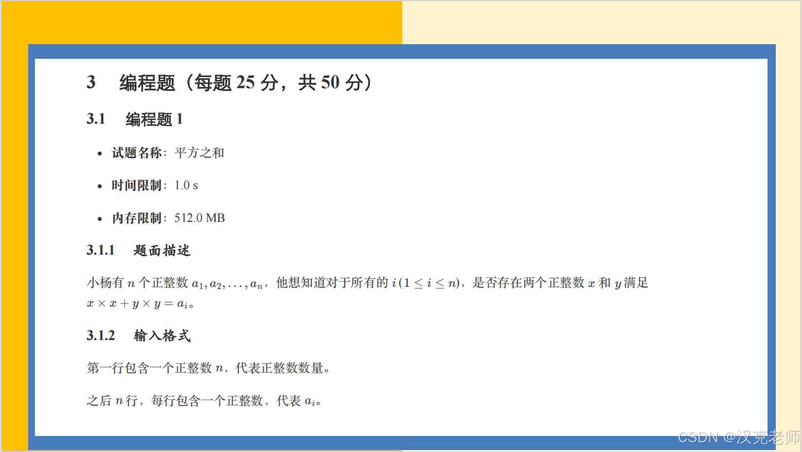Select the section title "3.1.1 题面描述"
Viewport: 802px width, 452px height.
tap(139, 251)
